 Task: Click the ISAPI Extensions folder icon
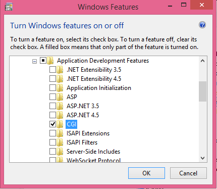[x=60, y=133]
